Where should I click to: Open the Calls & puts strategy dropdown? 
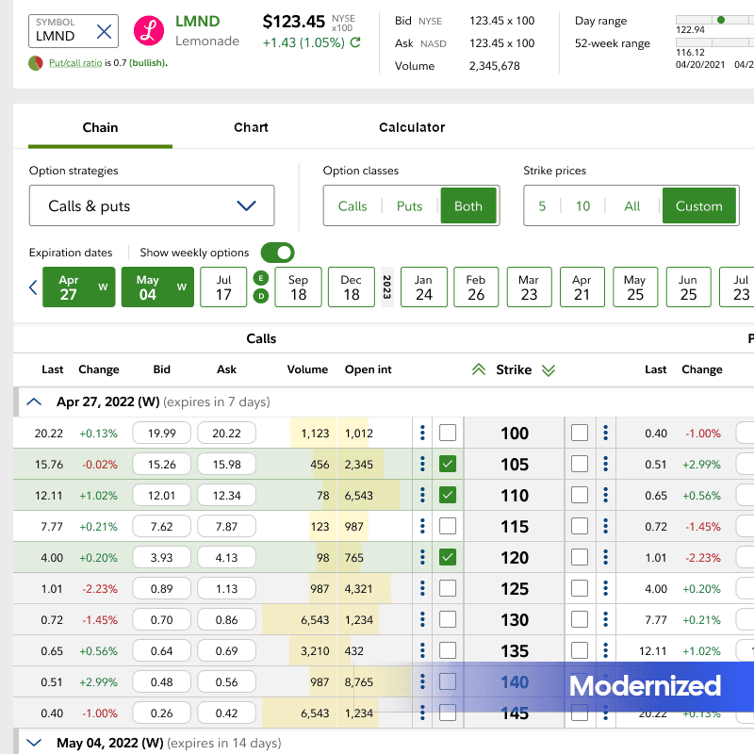(x=152, y=205)
